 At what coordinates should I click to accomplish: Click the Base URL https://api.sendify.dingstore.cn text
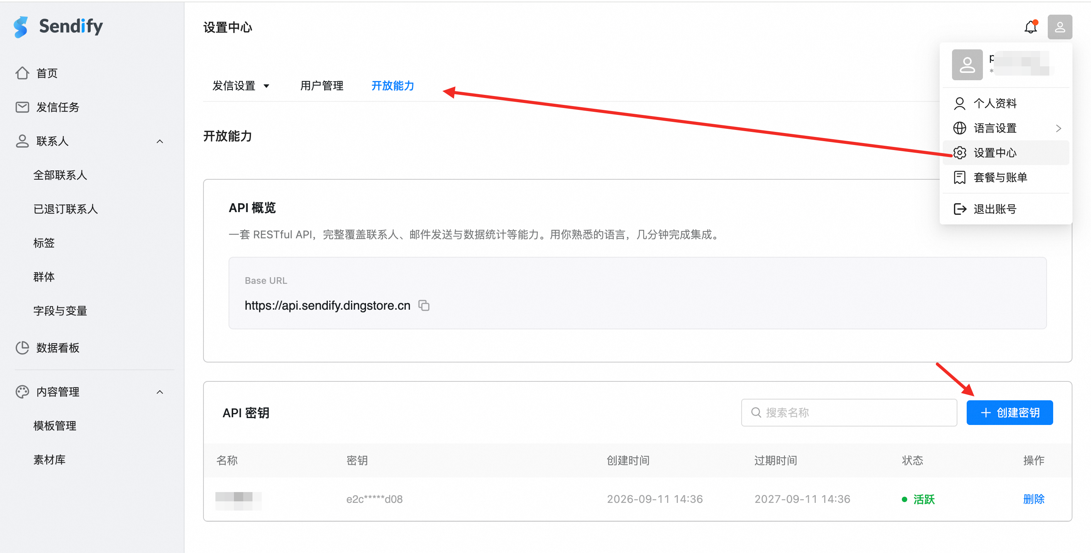click(327, 305)
